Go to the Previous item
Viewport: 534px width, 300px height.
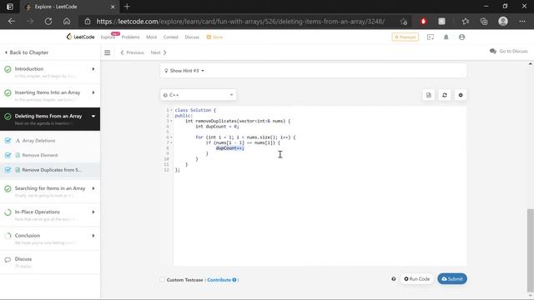click(x=132, y=52)
